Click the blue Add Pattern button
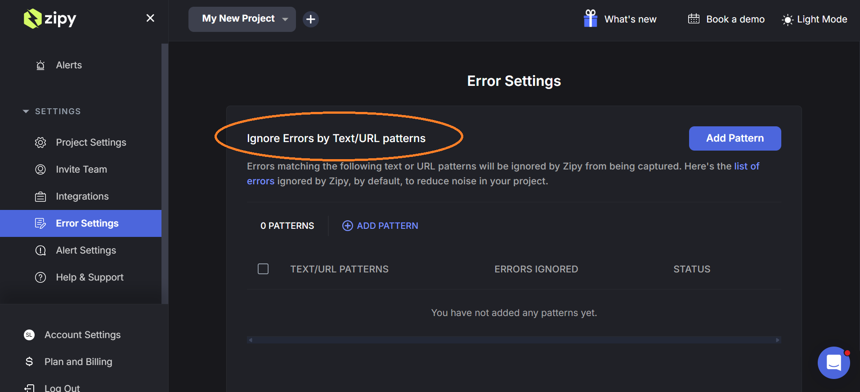Screen dimensions: 860x392 coord(735,138)
